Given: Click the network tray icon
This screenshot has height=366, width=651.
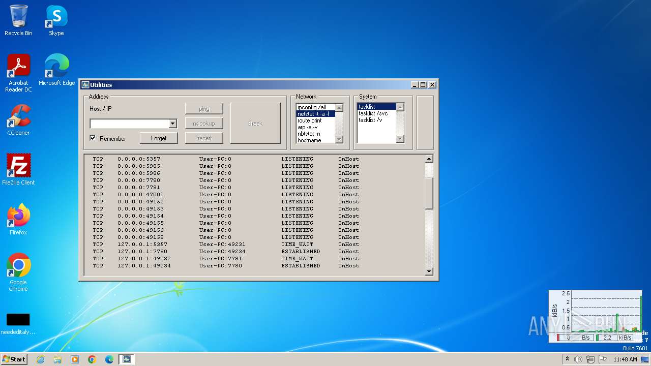Looking at the screenshot, I should pos(590,359).
